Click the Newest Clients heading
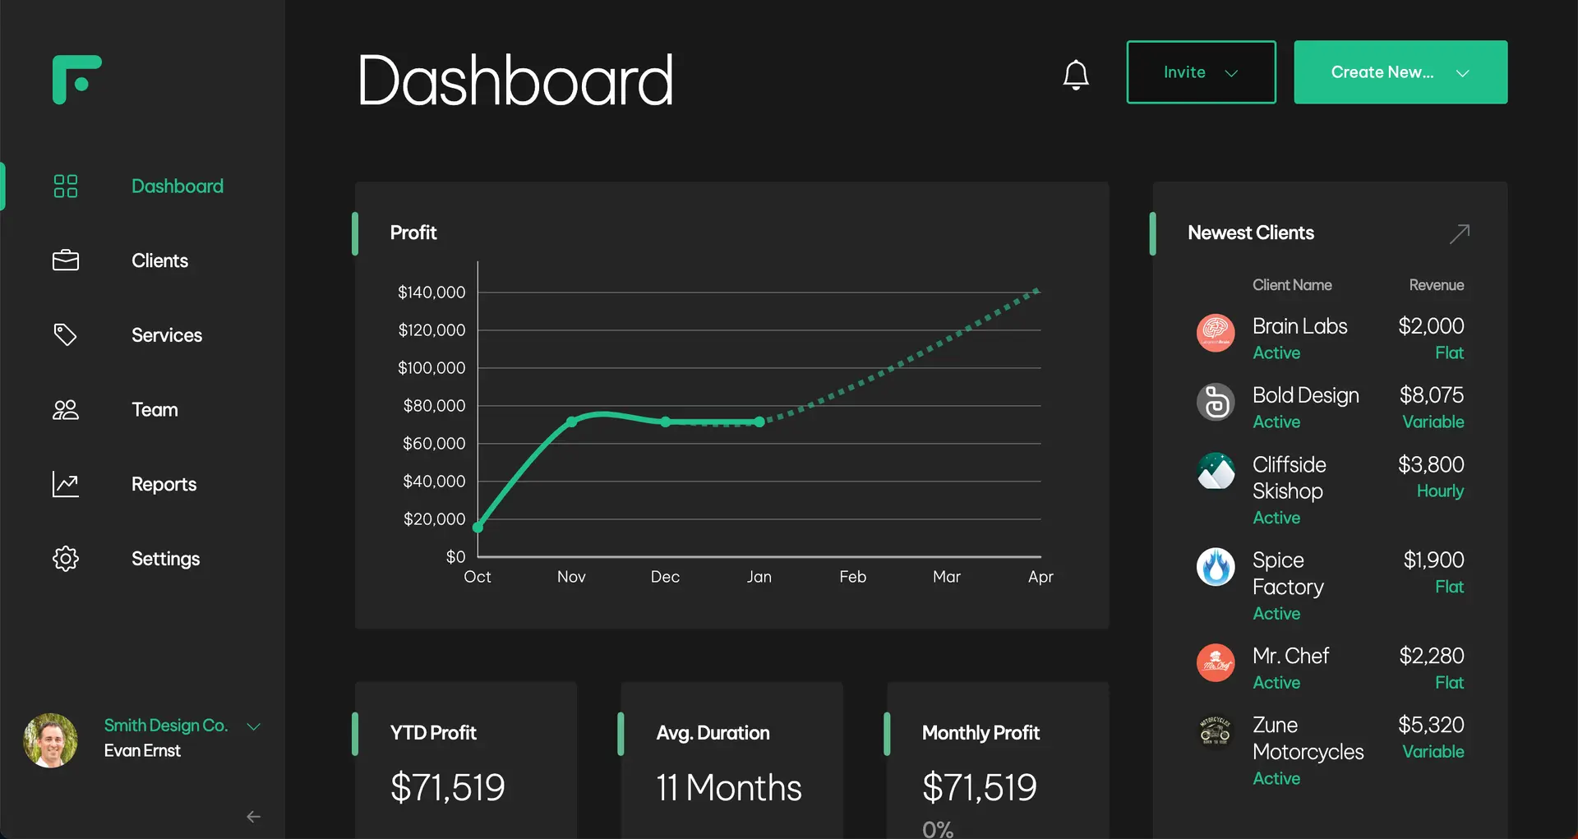1578x839 pixels. click(1251, 233)
